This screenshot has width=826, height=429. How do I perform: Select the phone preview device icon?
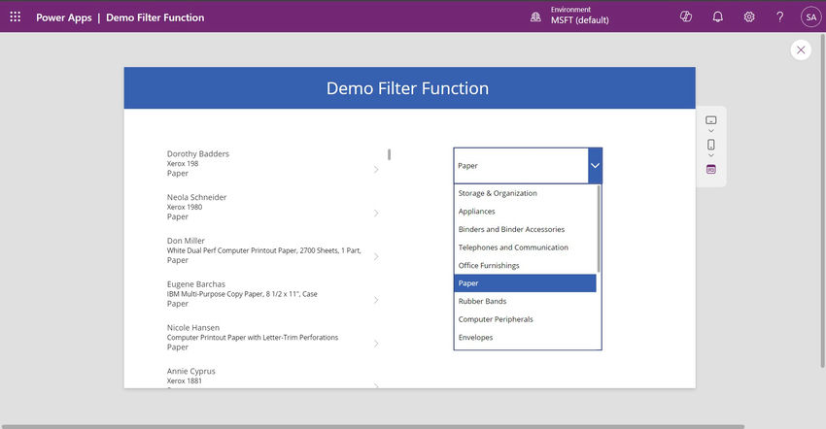(x=710, y=145)
